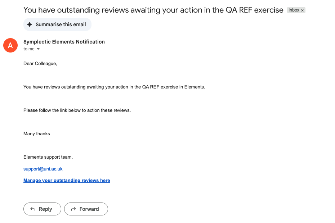The width and height of the screenshot is (335, 223).
Task: Click the "Please follow the link below" line
Action: pos(77,110)
